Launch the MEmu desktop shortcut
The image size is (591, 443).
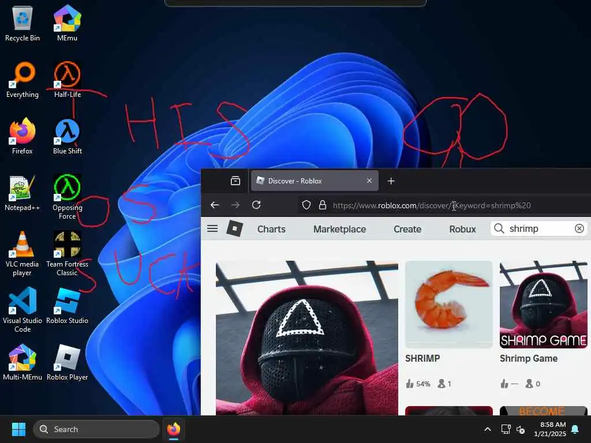click(67, 23)
